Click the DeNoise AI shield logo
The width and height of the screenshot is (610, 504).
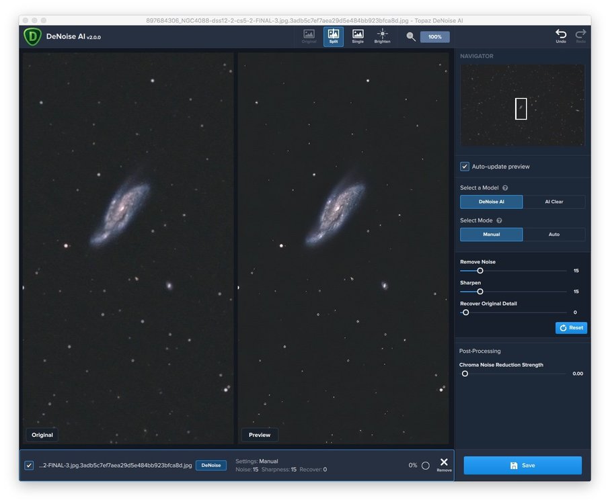click(x=32, y=37)
